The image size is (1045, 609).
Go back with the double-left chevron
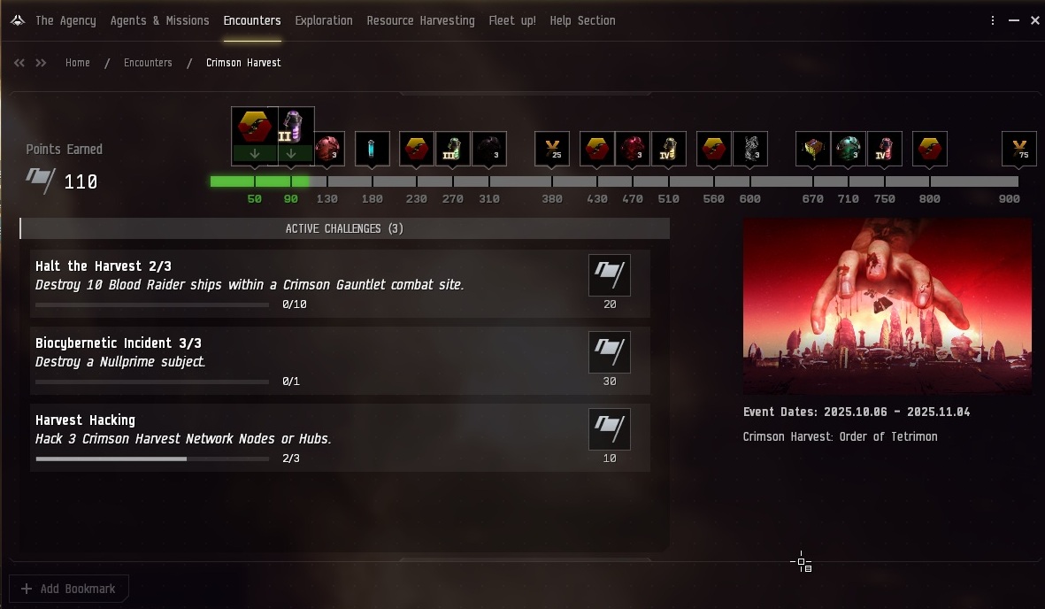point(19,63)
